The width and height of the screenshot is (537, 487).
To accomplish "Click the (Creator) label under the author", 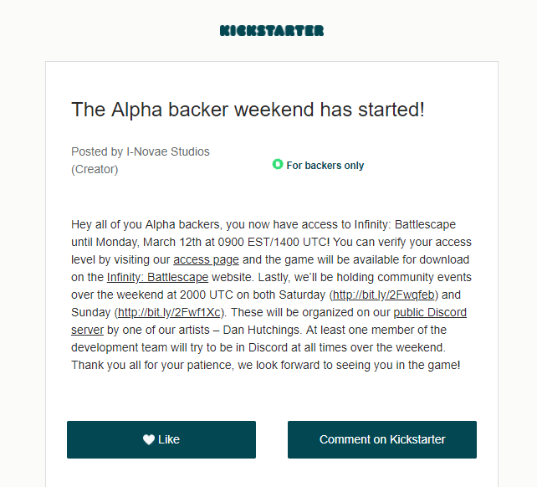I will (95, 169).
